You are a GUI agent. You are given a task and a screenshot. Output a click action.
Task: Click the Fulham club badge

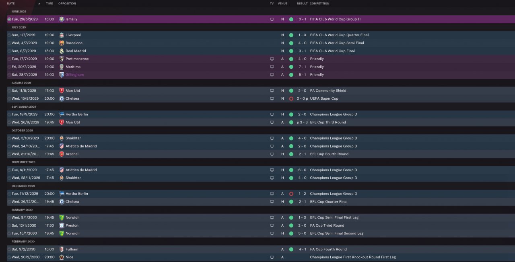click(x=62, y=249)
